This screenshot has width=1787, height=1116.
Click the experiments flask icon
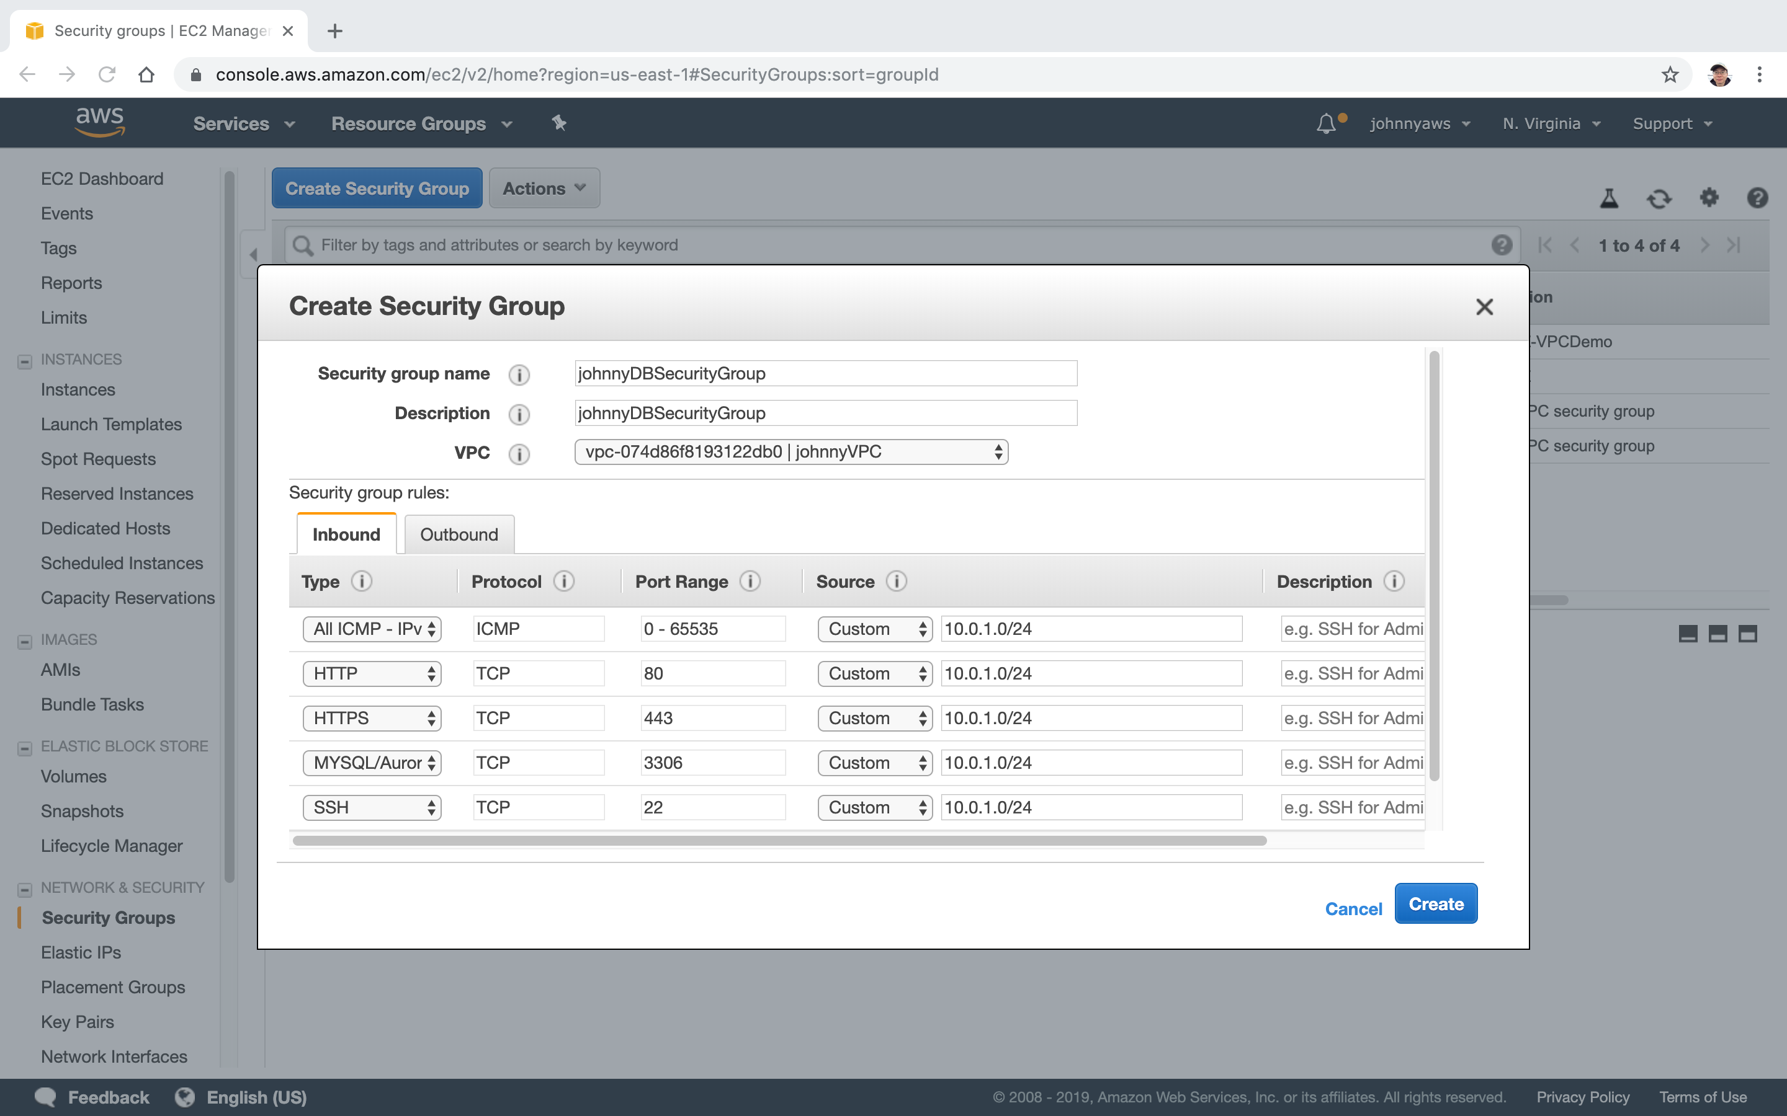[x=1609, y=198]
